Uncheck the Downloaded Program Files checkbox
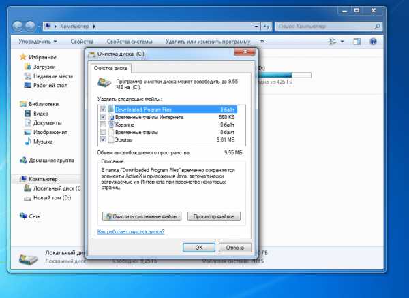 click(103, 109)
